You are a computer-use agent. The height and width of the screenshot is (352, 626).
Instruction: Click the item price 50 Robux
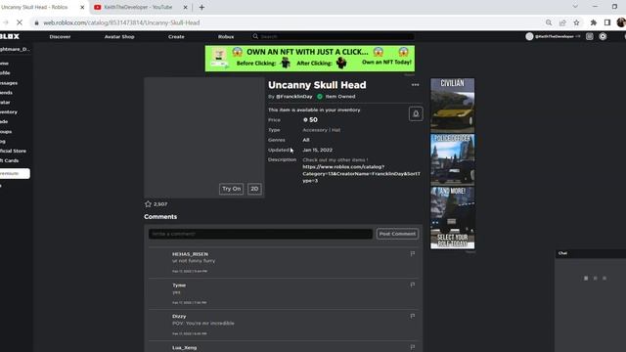coord(310,119)
